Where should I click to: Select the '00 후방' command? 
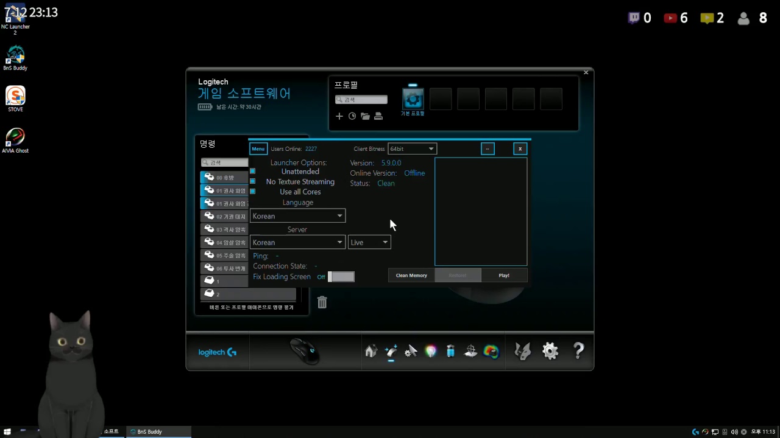coord(224,178)
